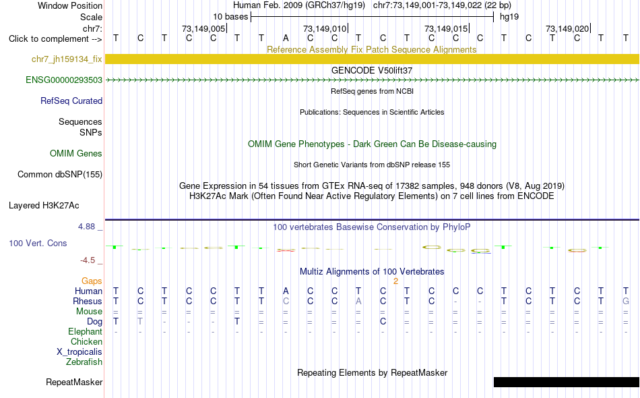Open the 'GENCODE V50lift37' track title
The image size is (640, 398).
tap(372, 70)
